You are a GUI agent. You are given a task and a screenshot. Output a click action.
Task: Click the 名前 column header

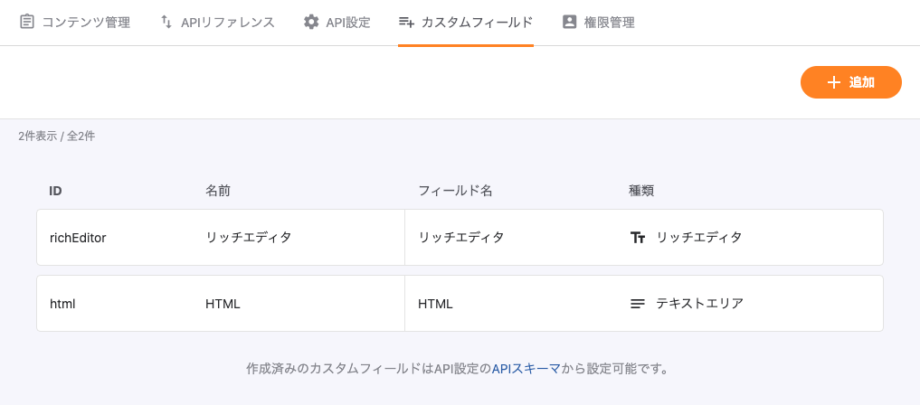218,191
